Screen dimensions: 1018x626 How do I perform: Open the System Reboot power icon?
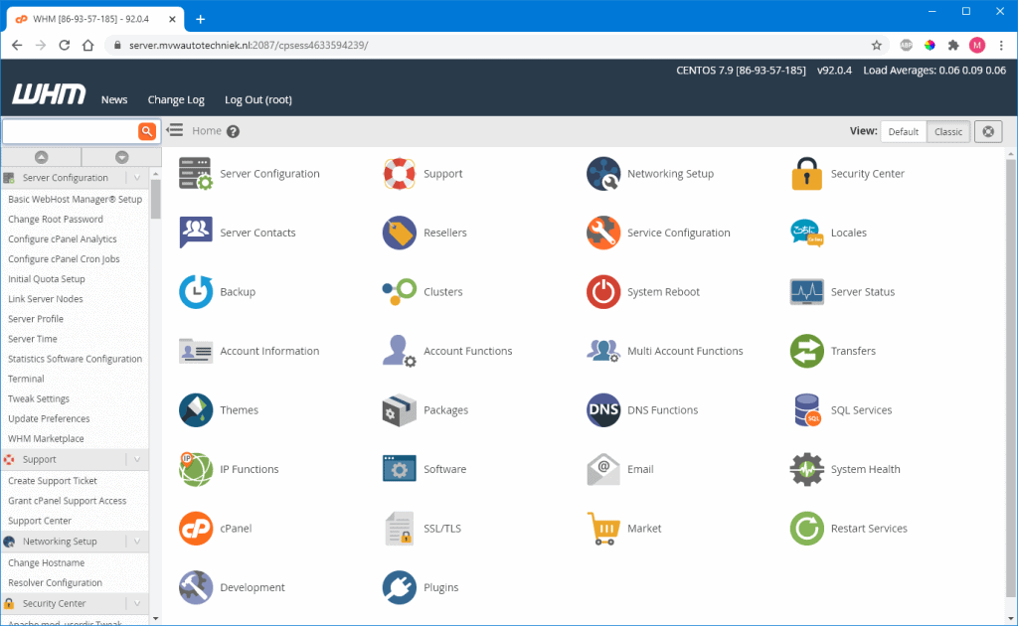click(603, 292)
